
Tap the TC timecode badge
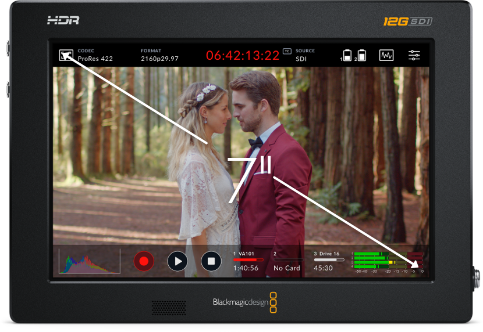(x=286, y=52)
